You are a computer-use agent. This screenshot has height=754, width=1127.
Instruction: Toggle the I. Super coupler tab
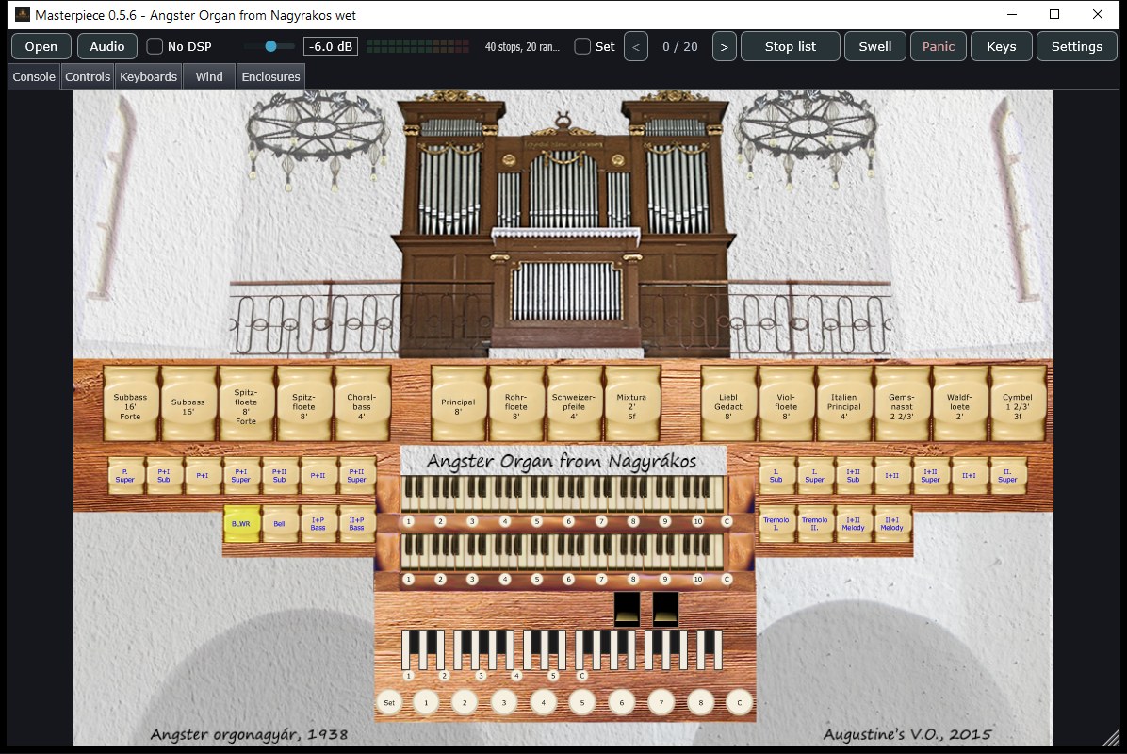tap(814, 476)
